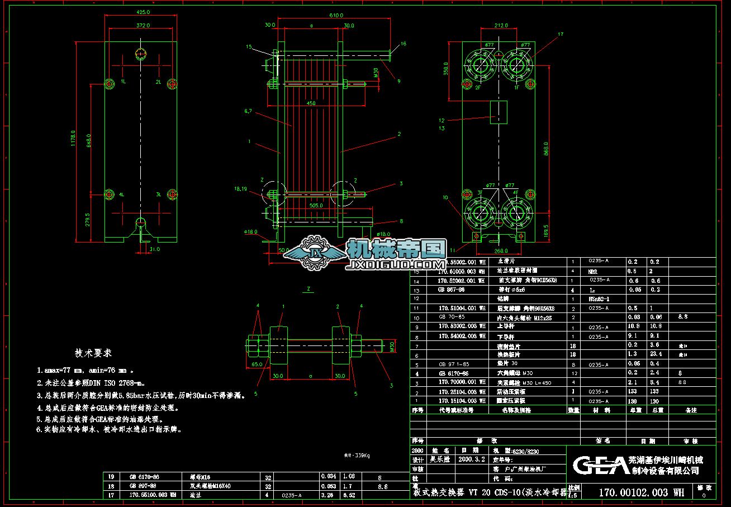Screen dimensions: 731x507
Task: Select the callout number '16'
Action: 403,44
